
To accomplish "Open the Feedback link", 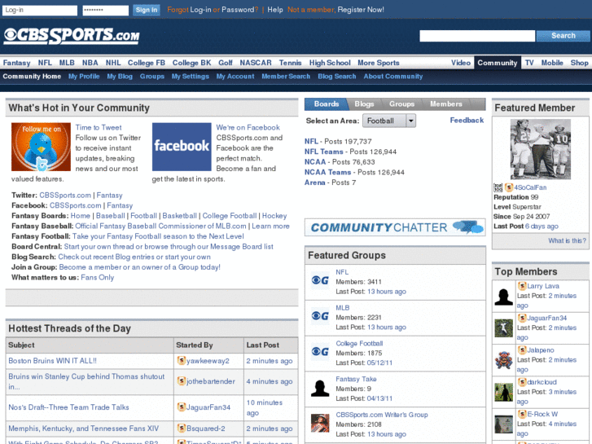I will 467,120.
